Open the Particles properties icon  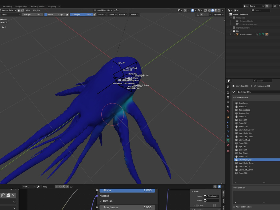(228, 127)
